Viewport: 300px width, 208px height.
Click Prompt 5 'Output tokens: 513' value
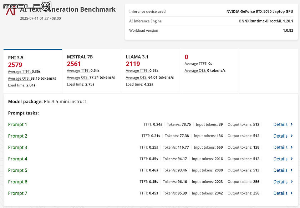243,170
